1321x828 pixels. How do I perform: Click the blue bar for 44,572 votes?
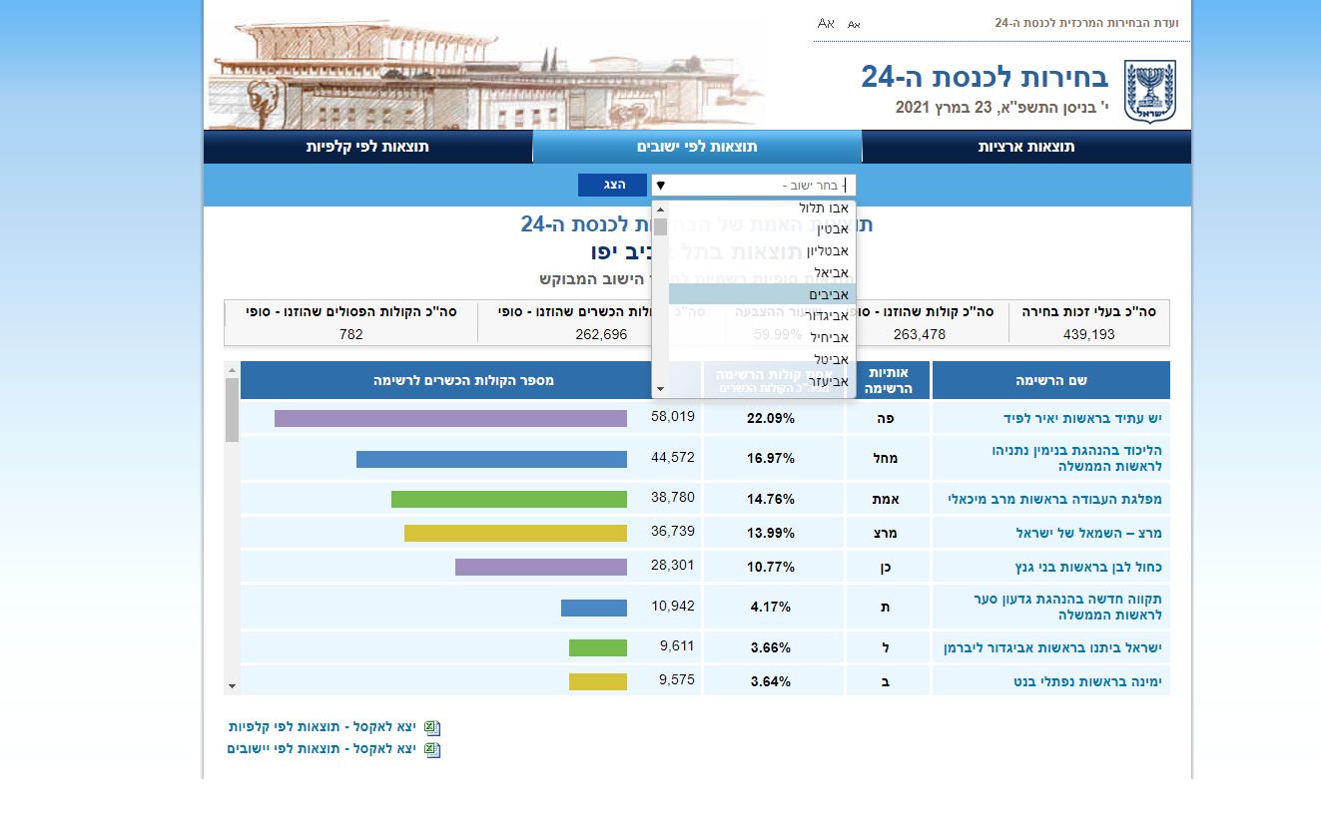coord(491,459)
